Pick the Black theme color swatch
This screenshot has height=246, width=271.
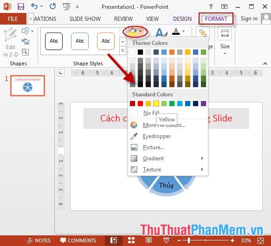coord(140,52)
